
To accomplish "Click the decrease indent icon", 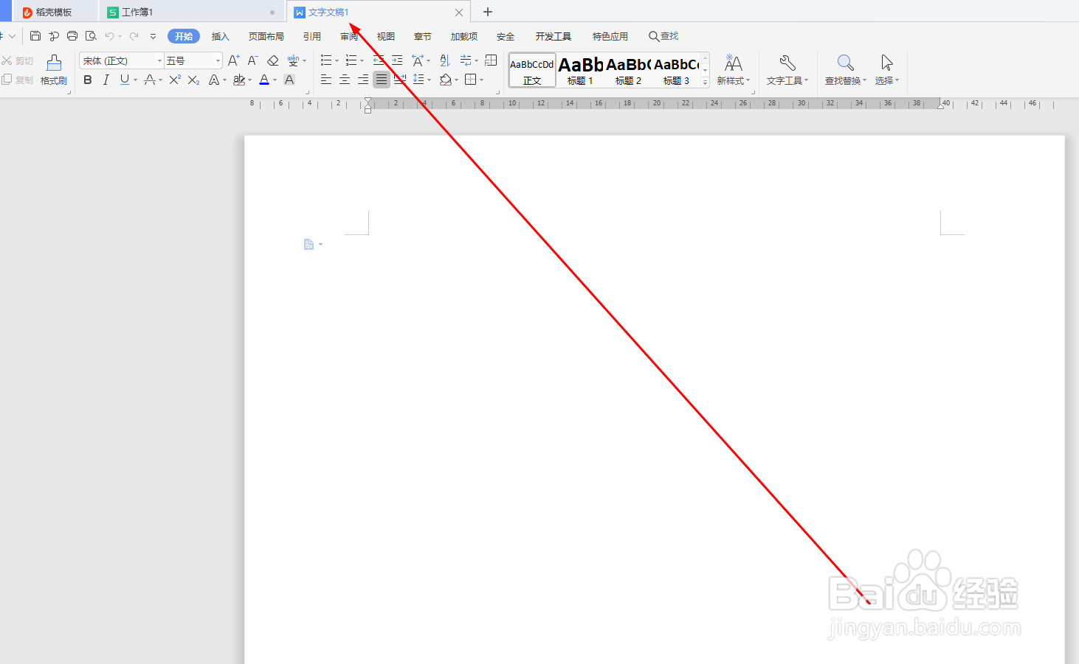I will click(379, 60).
